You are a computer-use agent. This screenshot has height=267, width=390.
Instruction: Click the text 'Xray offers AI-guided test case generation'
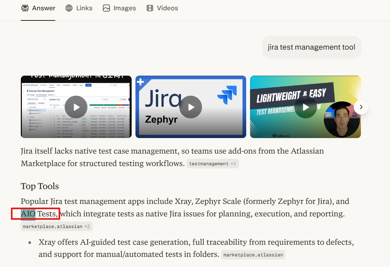(x=114, y=242)
